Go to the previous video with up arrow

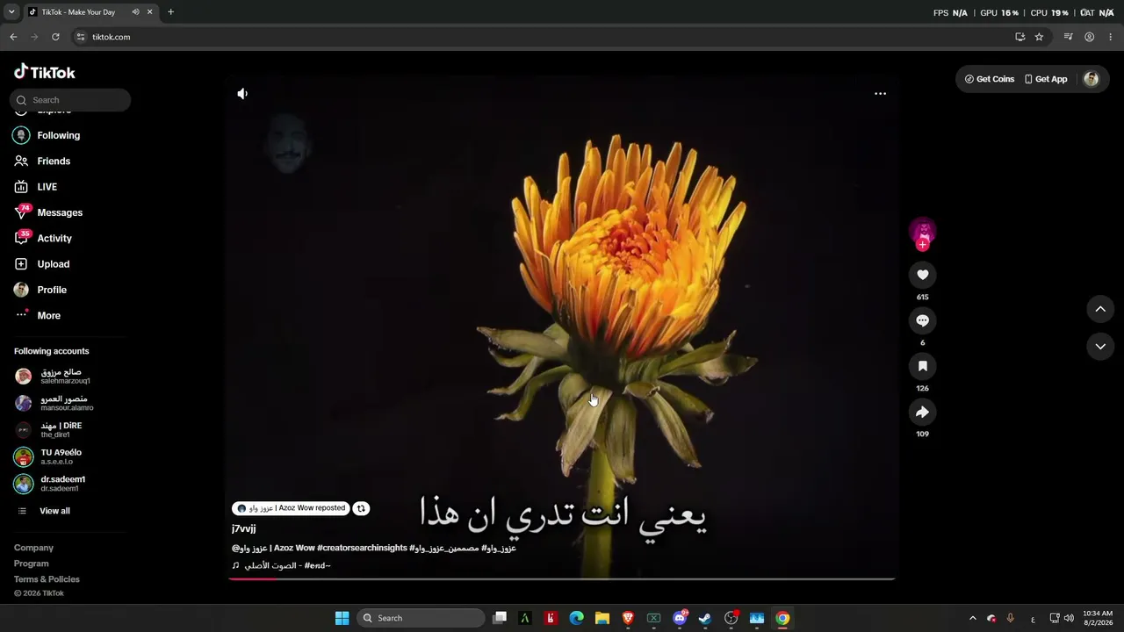(1100, 309)
